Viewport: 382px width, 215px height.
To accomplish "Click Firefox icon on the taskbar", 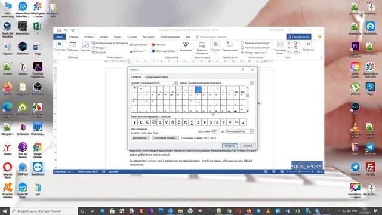I will point(248,211).
